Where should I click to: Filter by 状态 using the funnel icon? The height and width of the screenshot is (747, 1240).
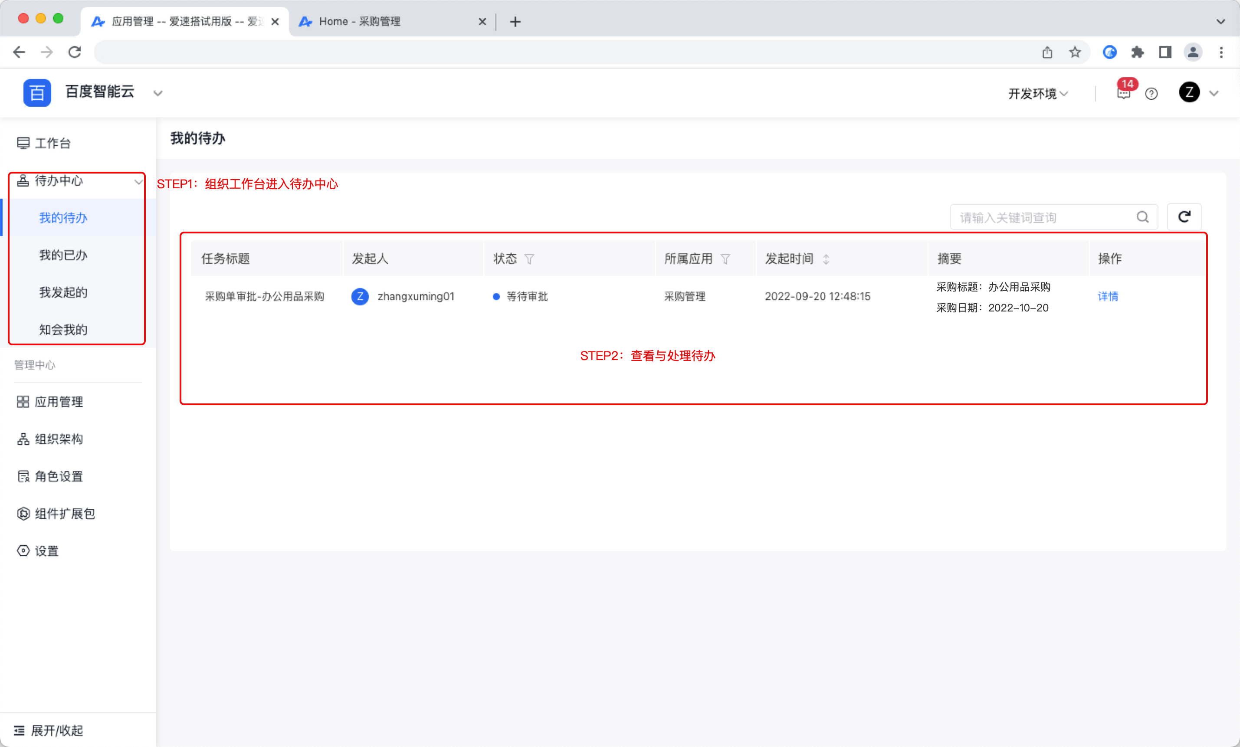(x=529, y=259)
